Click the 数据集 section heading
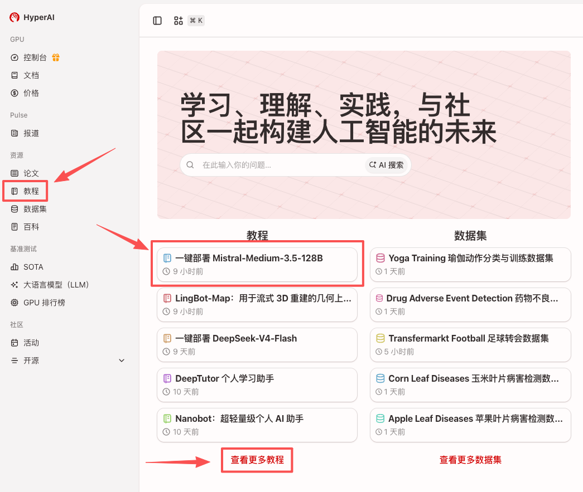Screen dimensions: 583x492 470,236
